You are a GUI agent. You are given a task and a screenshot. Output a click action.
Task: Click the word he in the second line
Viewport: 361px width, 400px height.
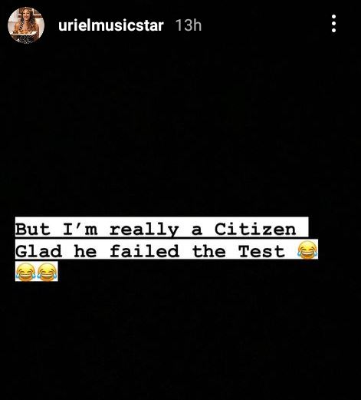coord(86,251)
